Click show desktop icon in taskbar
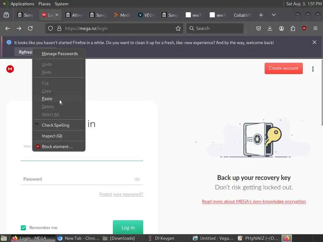Screen dimensions: 323x242 [4, 238]
